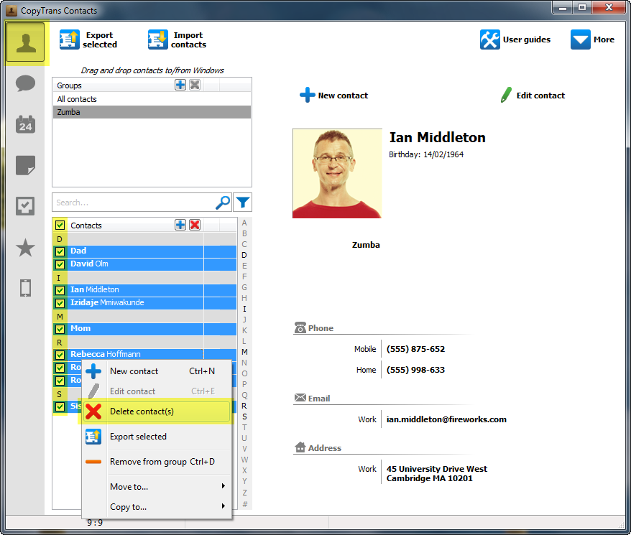Select the All contacts group
This screenshot has width=631, height=535.
point(152,99)
